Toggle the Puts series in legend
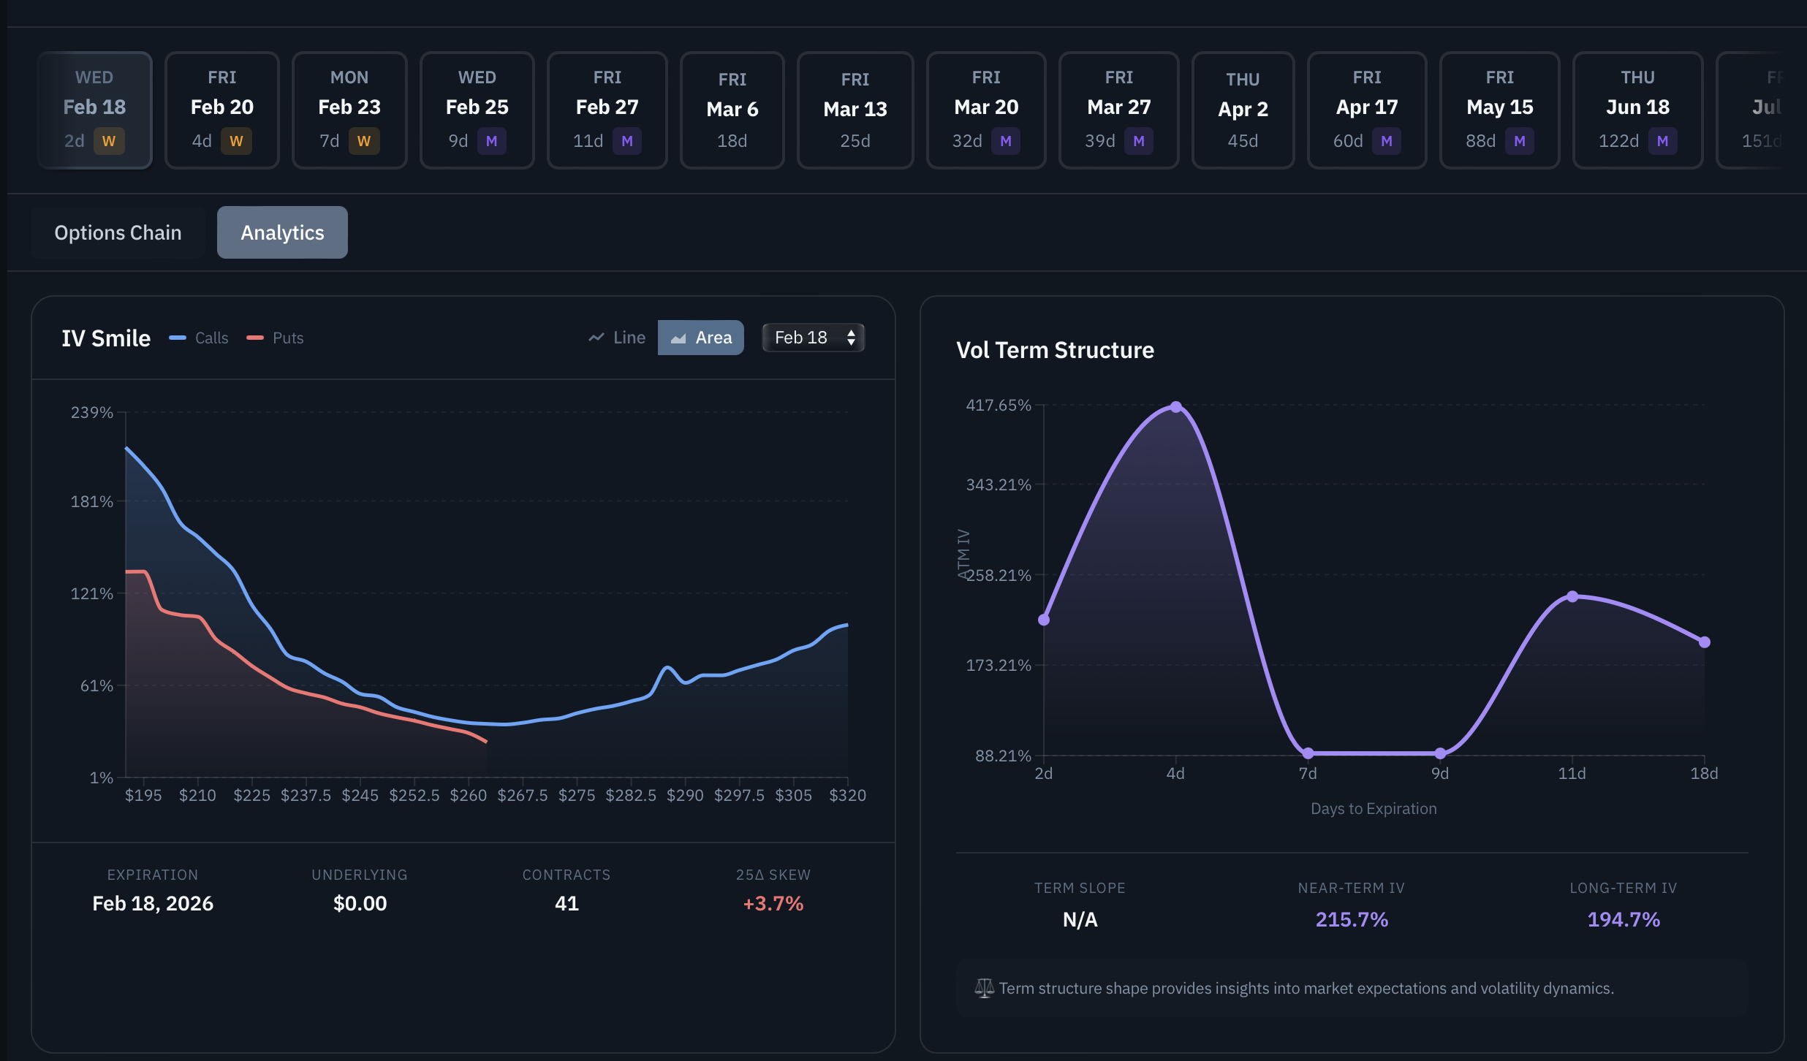 pyautogui.click(x=276, y=338)
